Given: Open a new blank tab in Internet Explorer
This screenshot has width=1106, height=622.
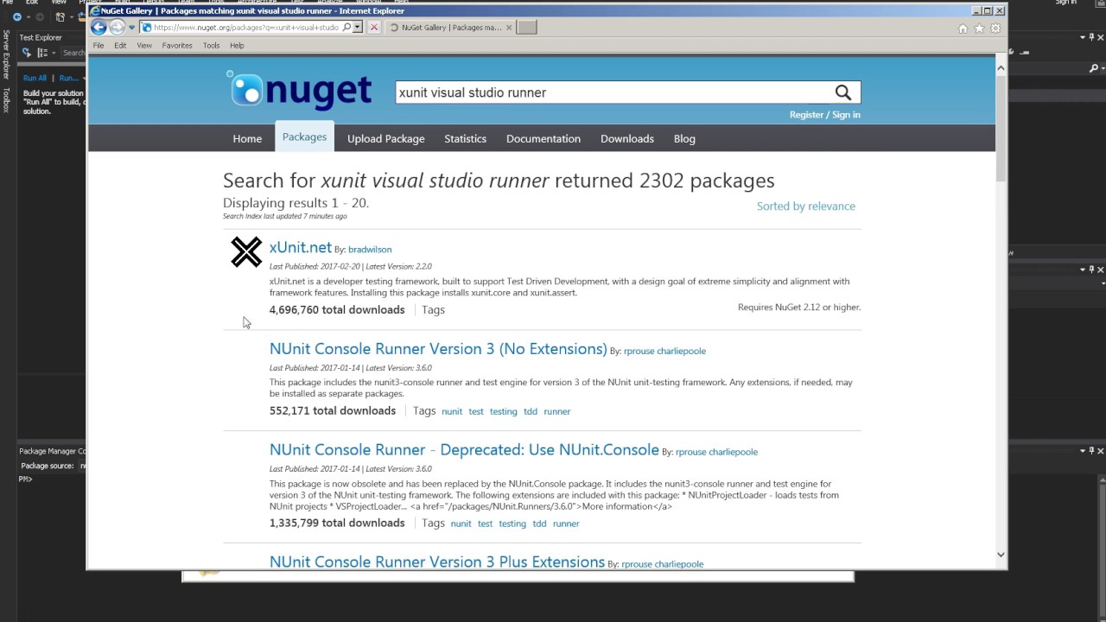Looking at the screenshot, I should 527,28.
